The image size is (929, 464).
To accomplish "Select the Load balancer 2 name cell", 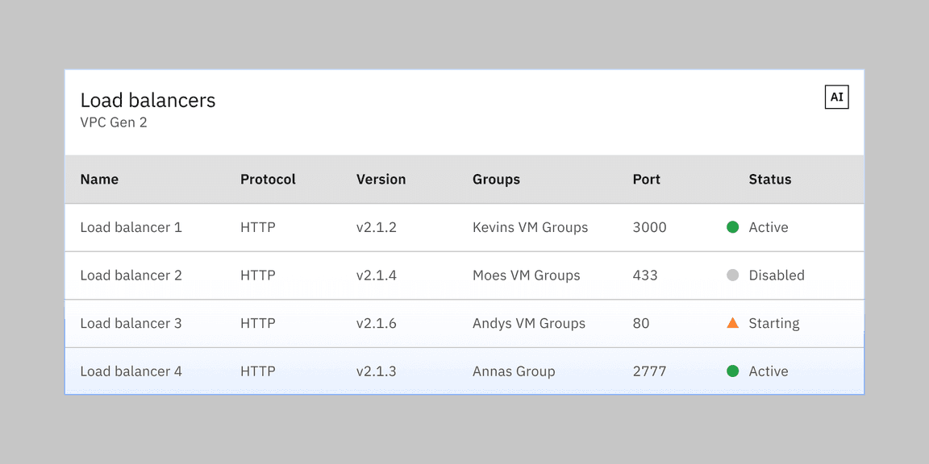I will coord(131,275).
